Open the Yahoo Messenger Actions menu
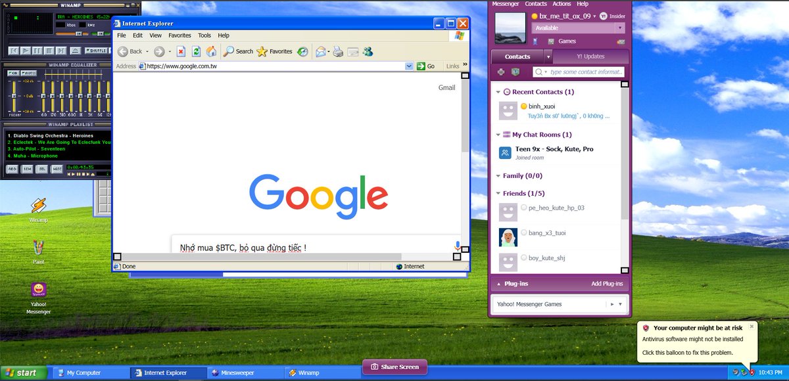This screenshot has height=381, width=789. tap(562, 4)
